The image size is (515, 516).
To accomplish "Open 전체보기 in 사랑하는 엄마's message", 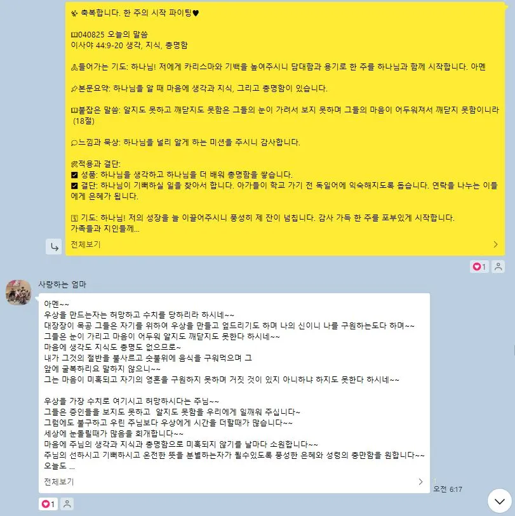I will pos(59,482).
